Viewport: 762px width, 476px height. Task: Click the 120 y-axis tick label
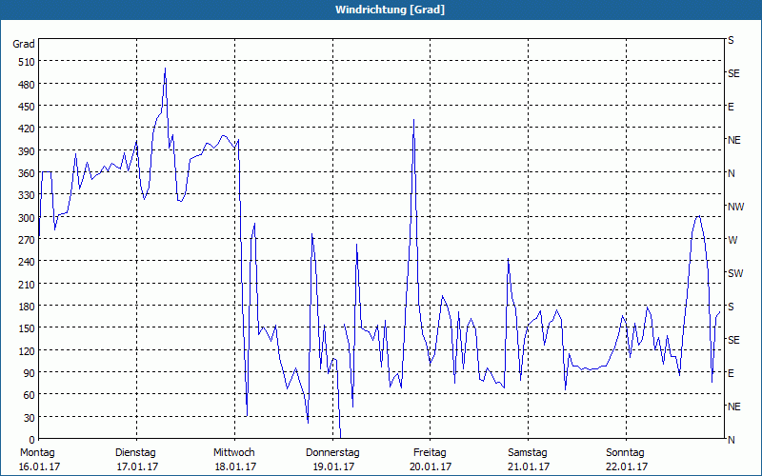pos(27,350)
